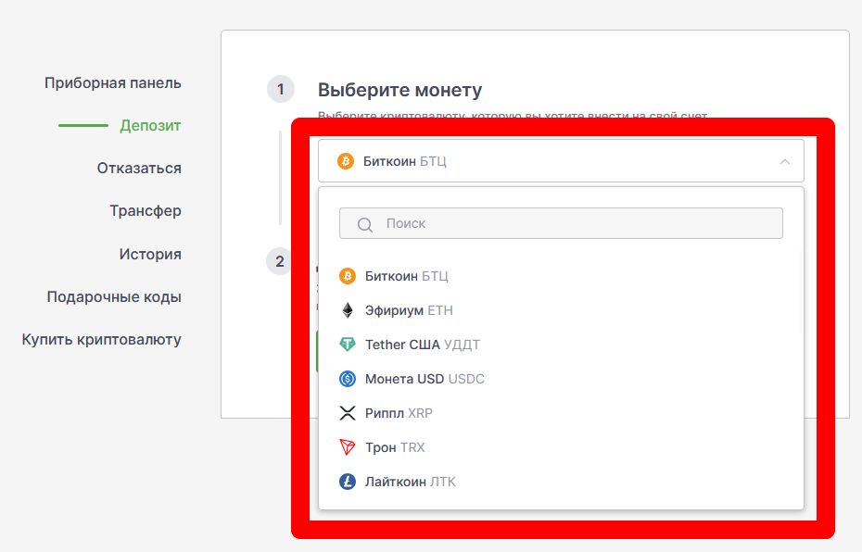Open Подарочные коды link
The height and width of the screenshot is (552, 862).
[x=114, y=297]
